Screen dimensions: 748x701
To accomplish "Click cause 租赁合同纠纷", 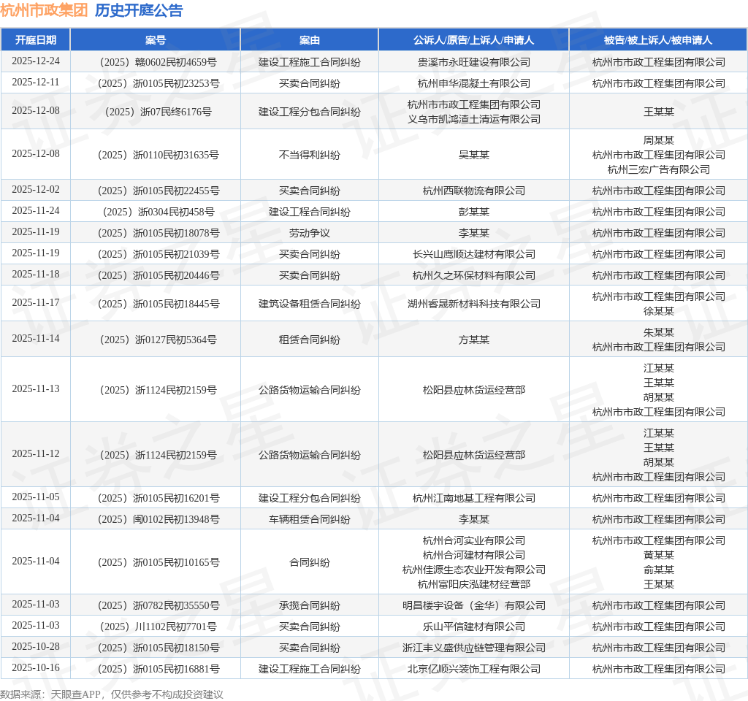I will pyautogui.click(x=310, y=340).
